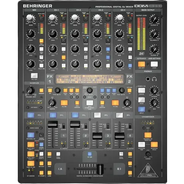
Task: Click the sampler RECORD/IN button
Action: (x=31, y=135)
